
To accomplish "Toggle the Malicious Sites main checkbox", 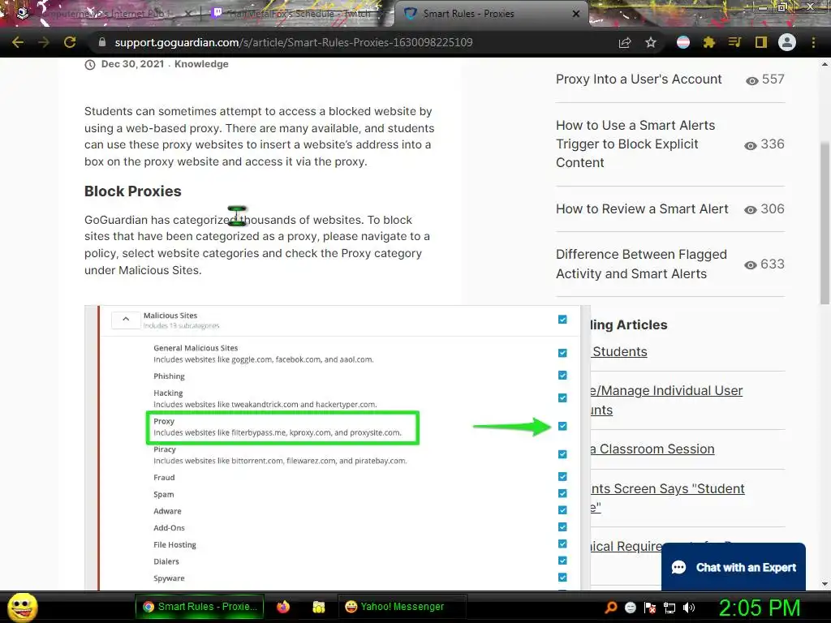I will click(x=563, y=320).
